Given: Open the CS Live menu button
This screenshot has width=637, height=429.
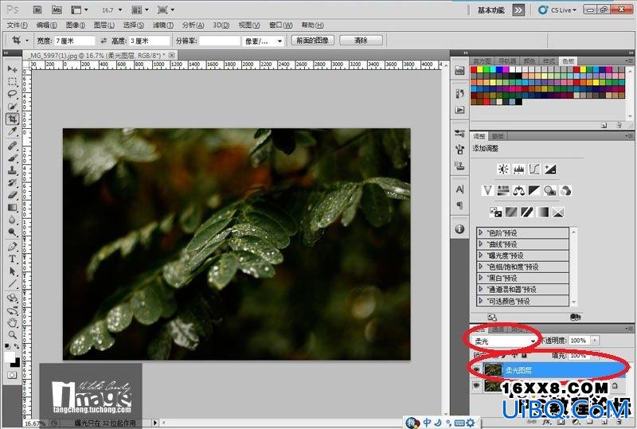Looking at the screenshot, I should [x=557, y=10].
